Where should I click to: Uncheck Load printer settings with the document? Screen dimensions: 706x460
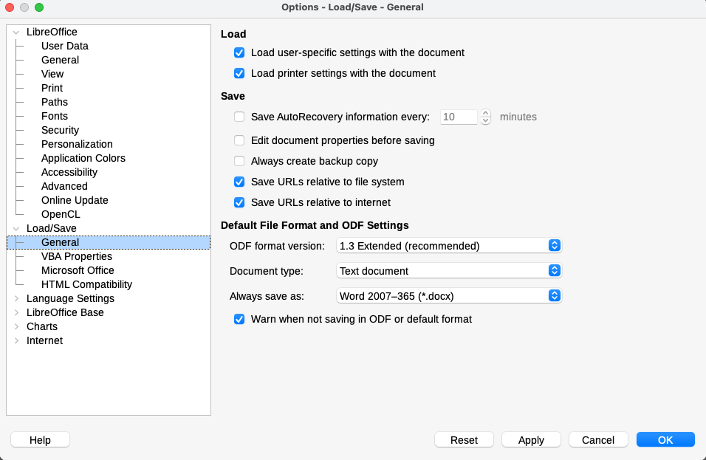pyautogui.click(x=239, y=74)
